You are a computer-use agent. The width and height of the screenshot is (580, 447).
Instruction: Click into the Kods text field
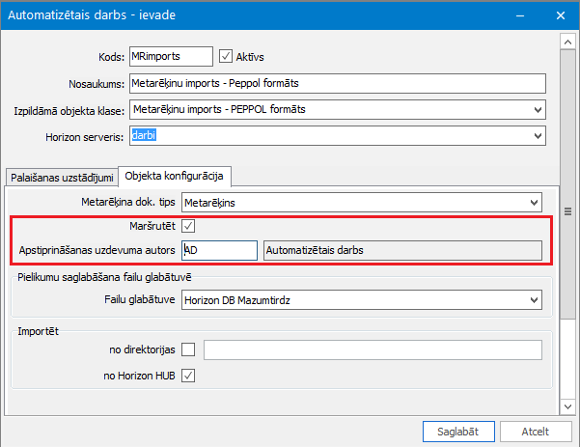[x=170, y=57]
